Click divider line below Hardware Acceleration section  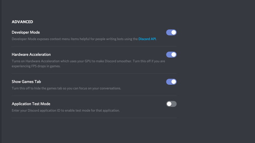[x=94, y=73]
